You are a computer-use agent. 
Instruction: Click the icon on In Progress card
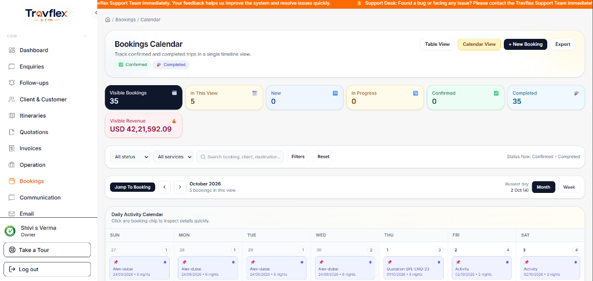[x=416, y=93]
